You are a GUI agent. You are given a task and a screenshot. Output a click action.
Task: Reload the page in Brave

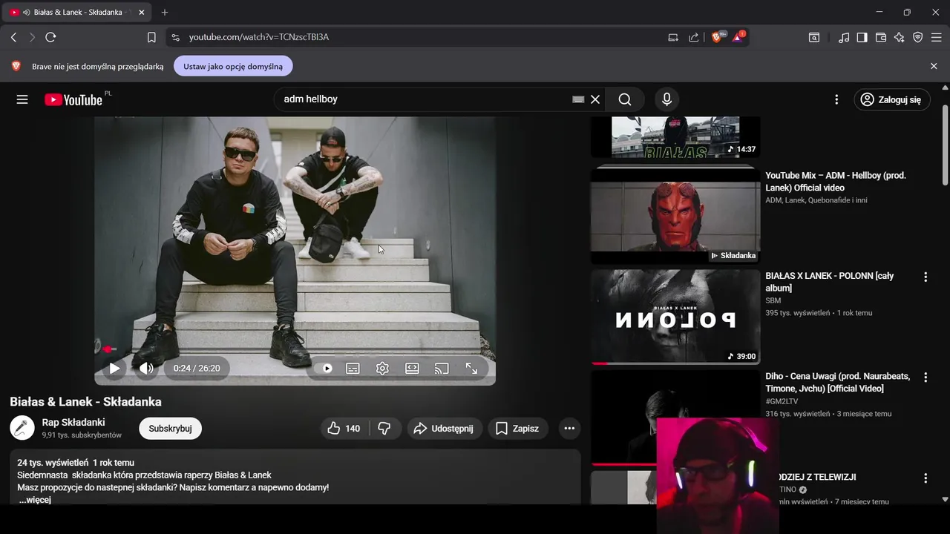(50, 37)
